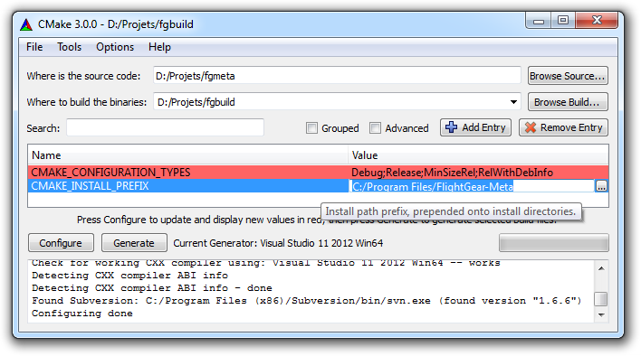This screenshot has height=356, width=641.
Task: Click the Add Entry button
Action: coord(475,127)
